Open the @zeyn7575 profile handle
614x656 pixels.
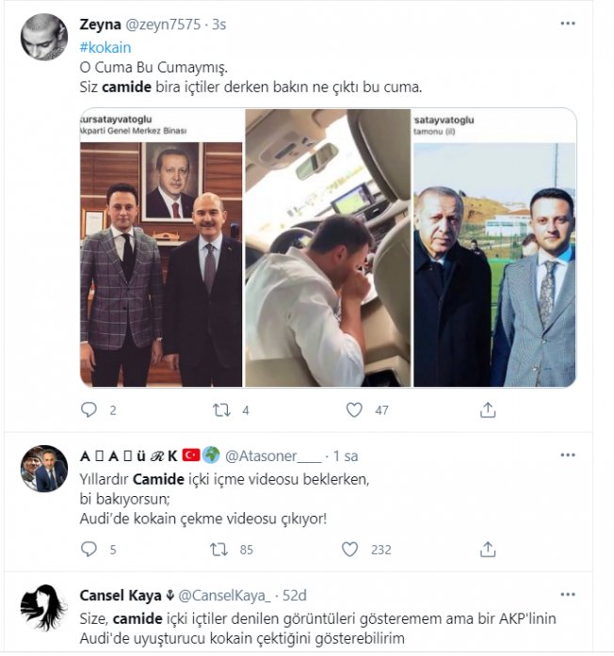(x=163, y=24)
